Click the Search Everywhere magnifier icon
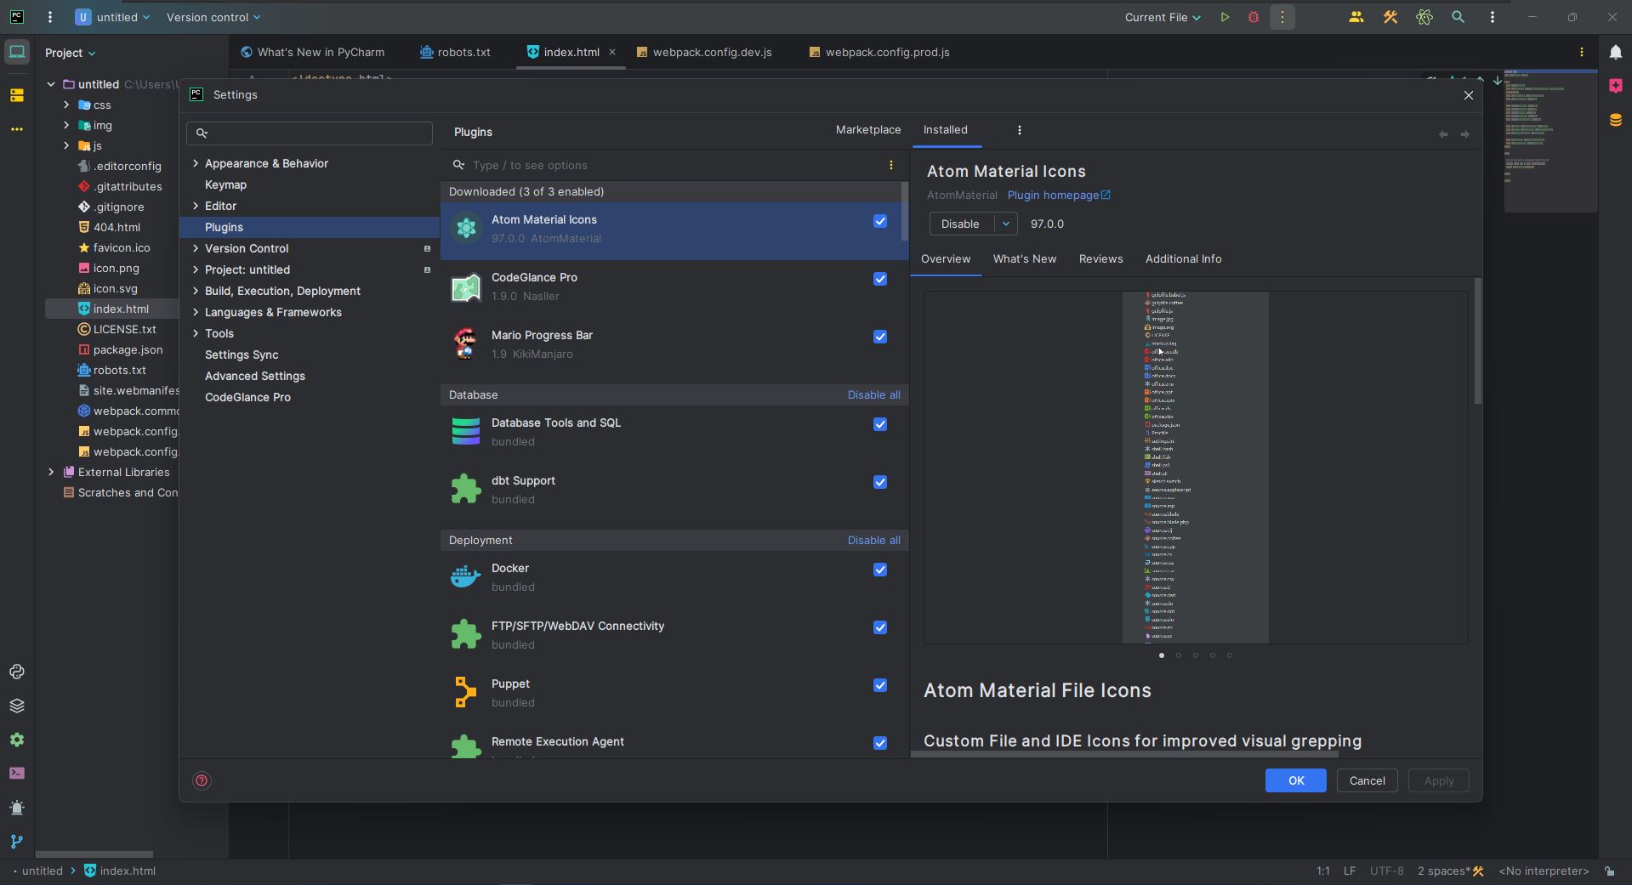 coord(1458,17)
